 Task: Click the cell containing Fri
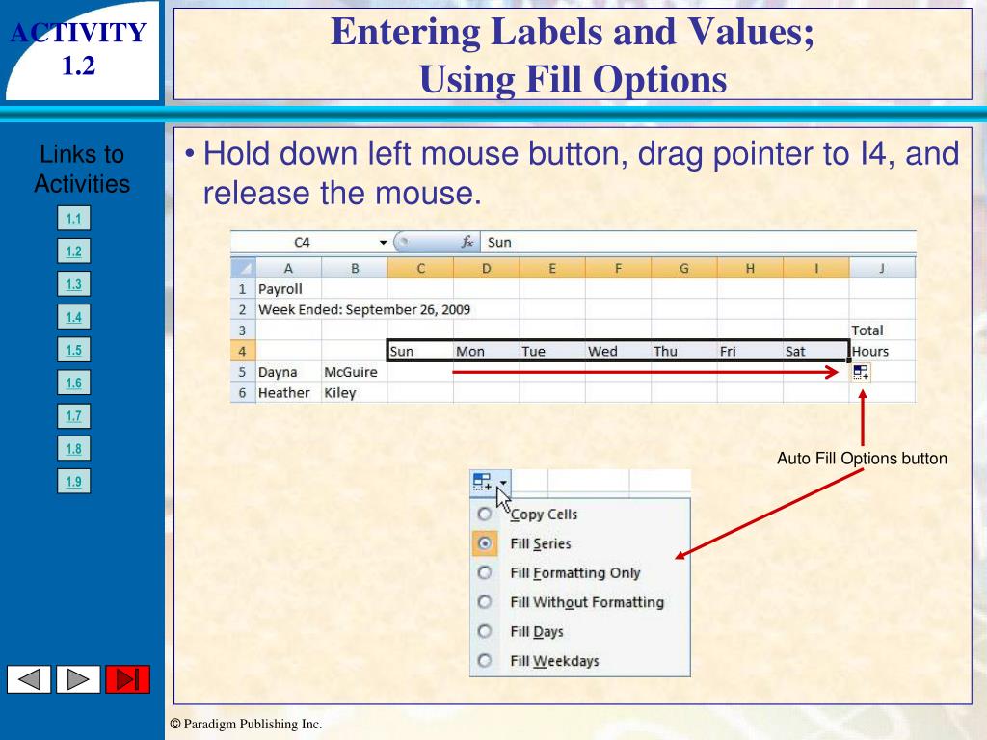[750, 351]
